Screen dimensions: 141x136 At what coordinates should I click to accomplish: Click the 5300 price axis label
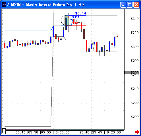coord(135,47)
